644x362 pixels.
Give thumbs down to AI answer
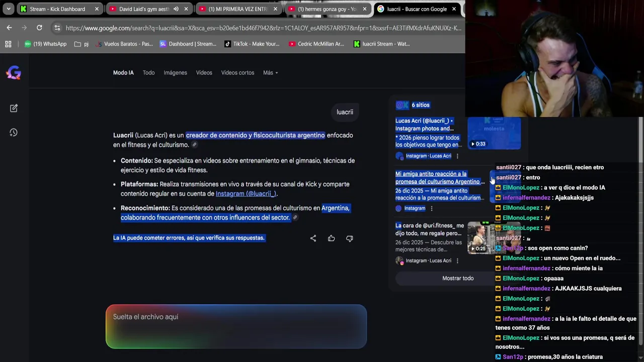click(x=349, y=238)
